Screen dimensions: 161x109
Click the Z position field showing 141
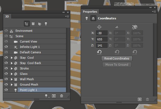102,45
